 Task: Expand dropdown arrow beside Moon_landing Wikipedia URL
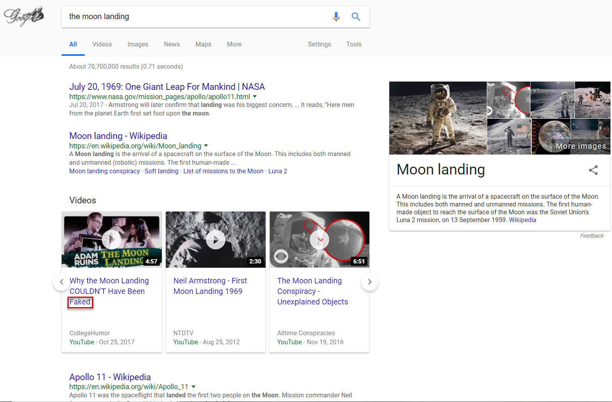pyautogui.click(x=206, y=146)
